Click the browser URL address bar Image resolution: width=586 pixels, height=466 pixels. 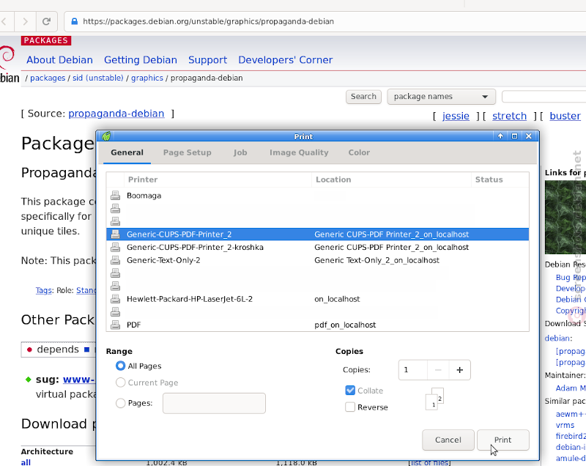[325, 21]
